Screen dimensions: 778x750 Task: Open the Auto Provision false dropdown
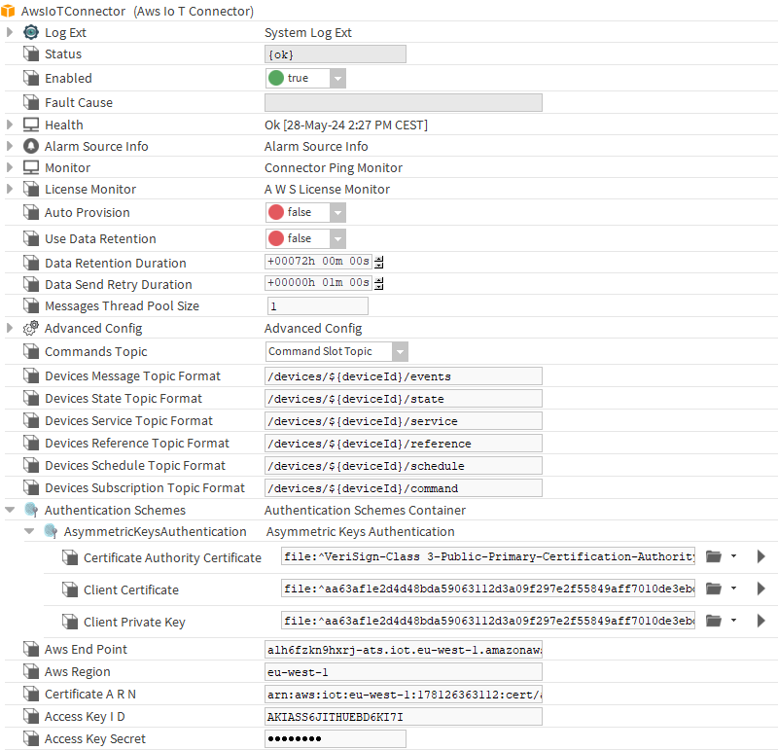[x=337, y=212]
